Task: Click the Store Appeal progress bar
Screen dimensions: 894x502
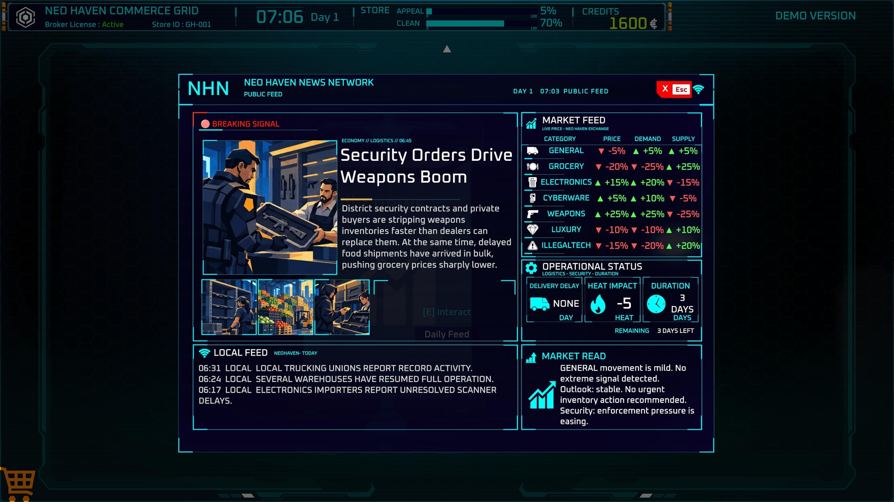Action: pyautogui.click(x=481, y=11)
